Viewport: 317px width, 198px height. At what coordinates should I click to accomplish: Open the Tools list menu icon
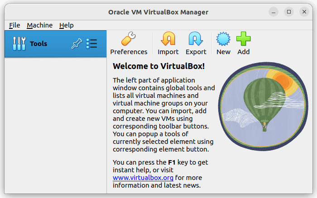[91, 43]
